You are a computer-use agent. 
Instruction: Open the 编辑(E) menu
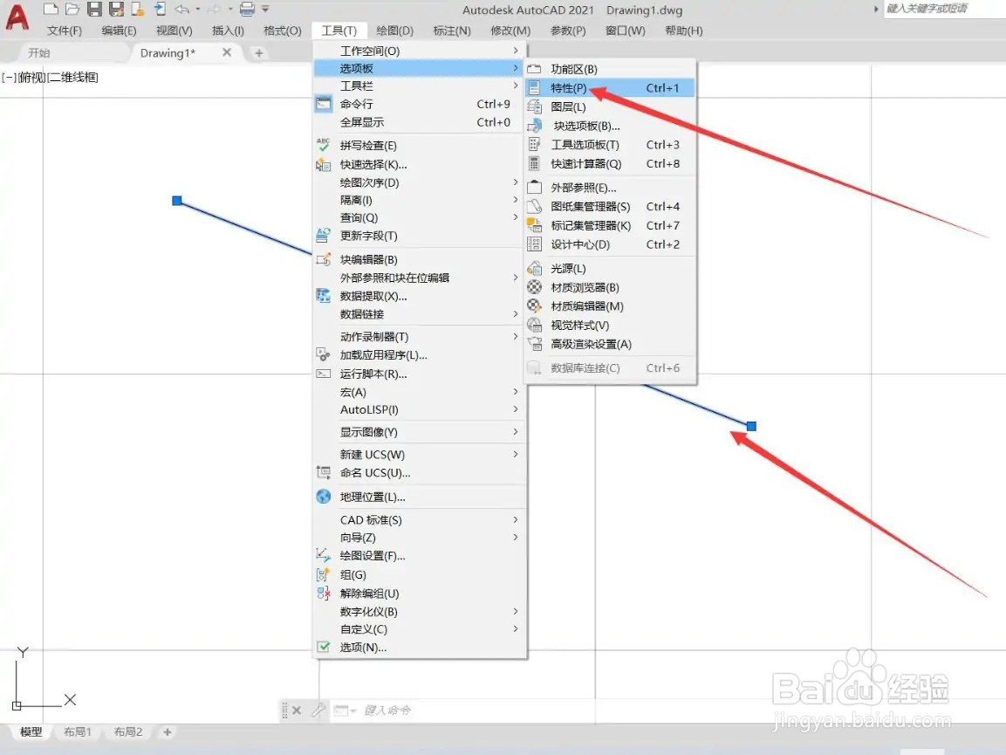119,31
